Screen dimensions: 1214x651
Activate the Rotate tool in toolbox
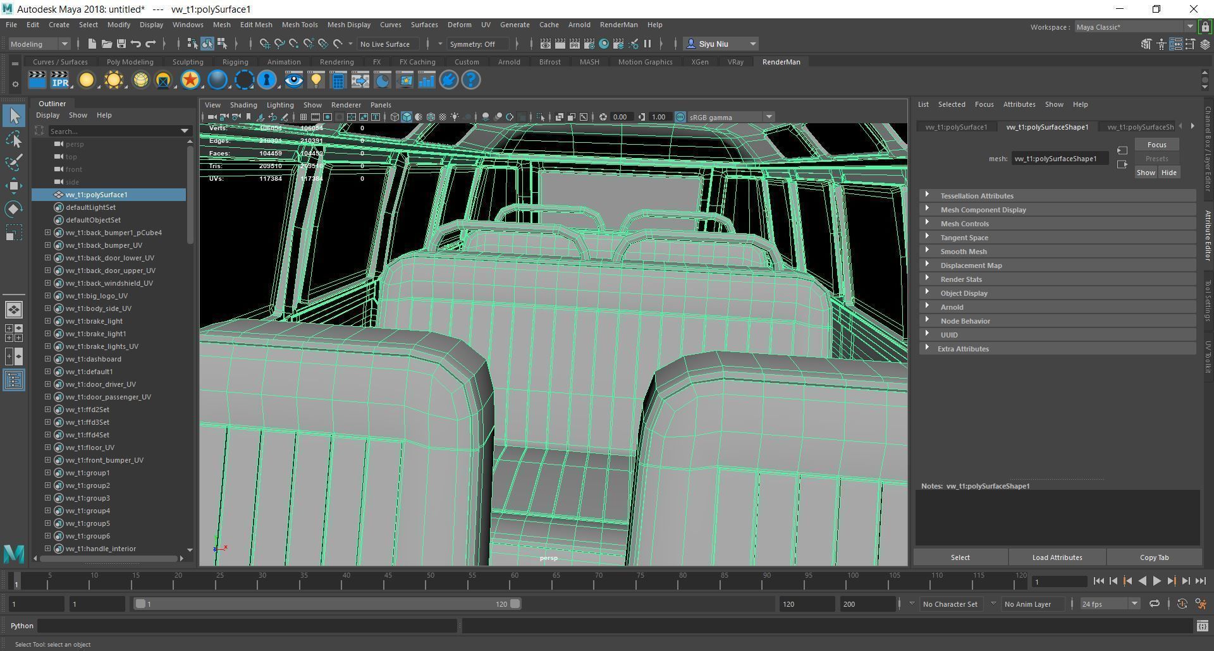point(15,209)
